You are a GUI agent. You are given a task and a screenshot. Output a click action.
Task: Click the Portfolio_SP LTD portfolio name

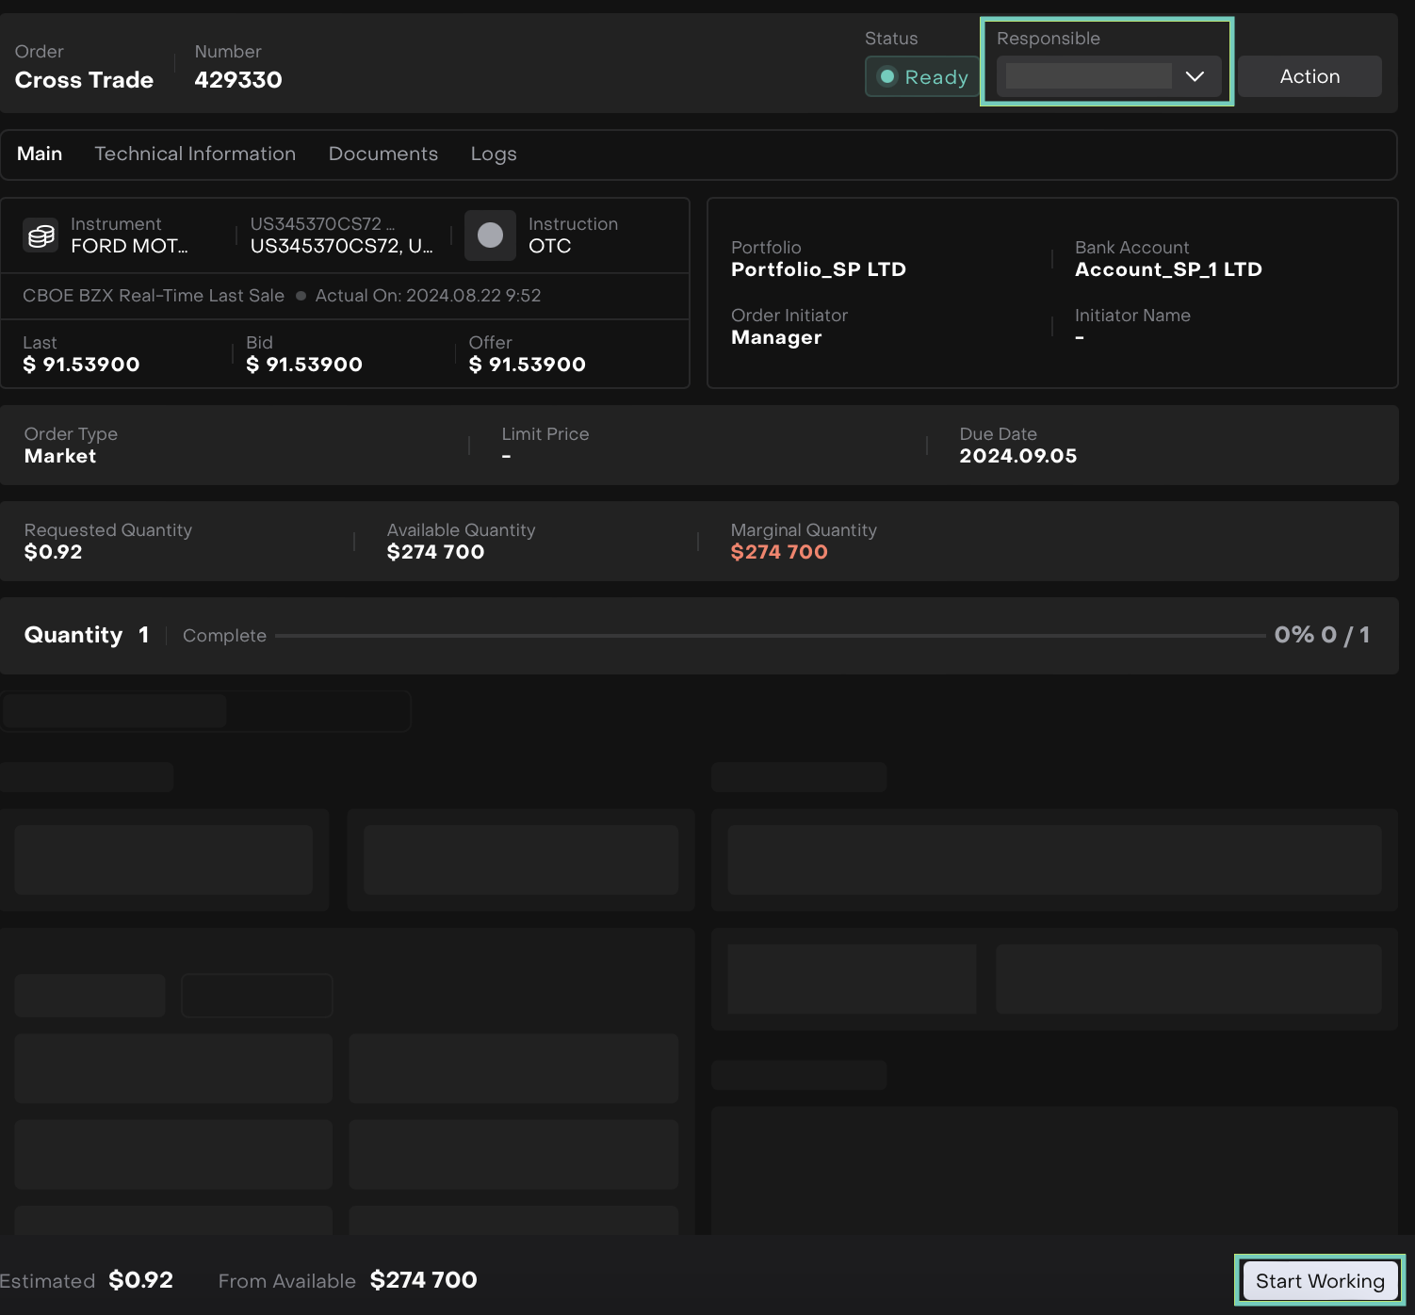click(818, 269)
